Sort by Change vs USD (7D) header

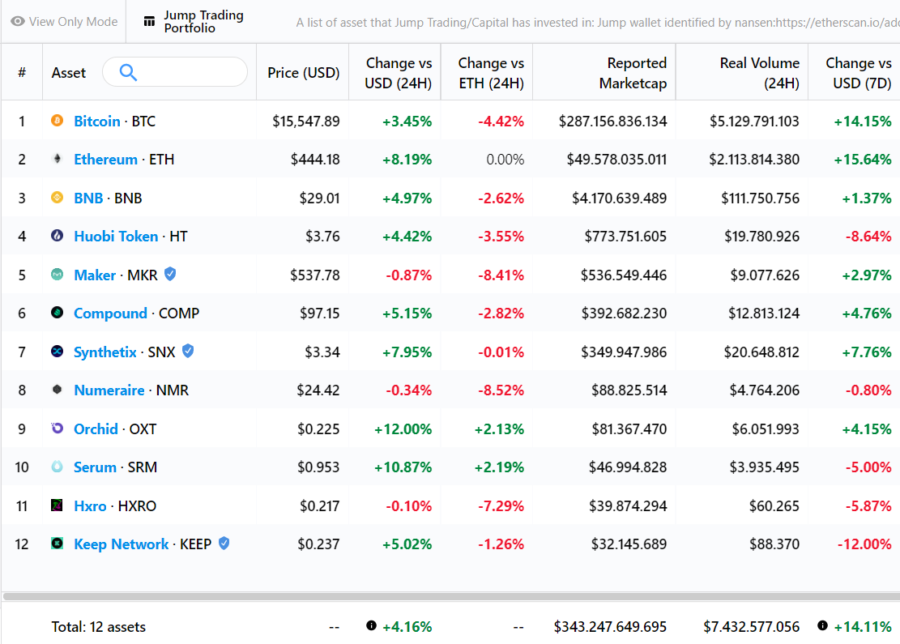[x=859, y=73]
